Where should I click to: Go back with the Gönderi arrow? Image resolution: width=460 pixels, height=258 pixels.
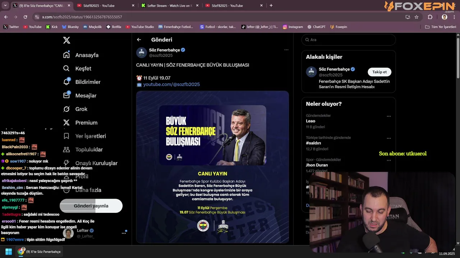(x=139, y=40)
